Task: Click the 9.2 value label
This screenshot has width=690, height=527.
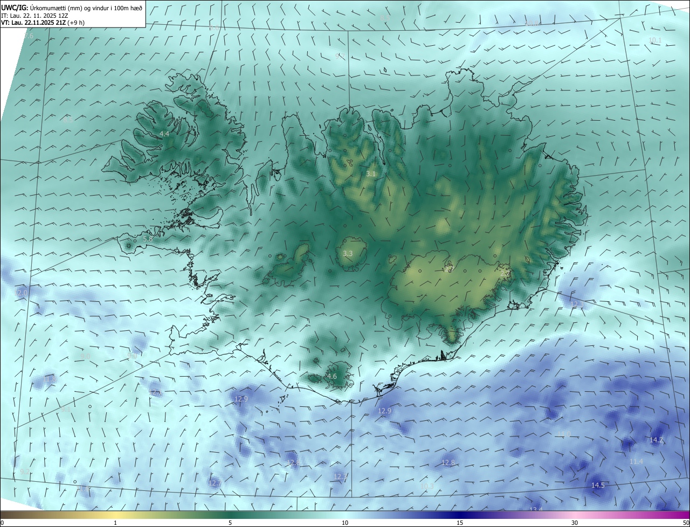Action: coord(25,471)
